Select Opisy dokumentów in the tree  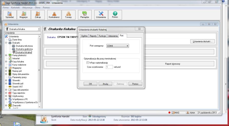click(x=21, y=74)
